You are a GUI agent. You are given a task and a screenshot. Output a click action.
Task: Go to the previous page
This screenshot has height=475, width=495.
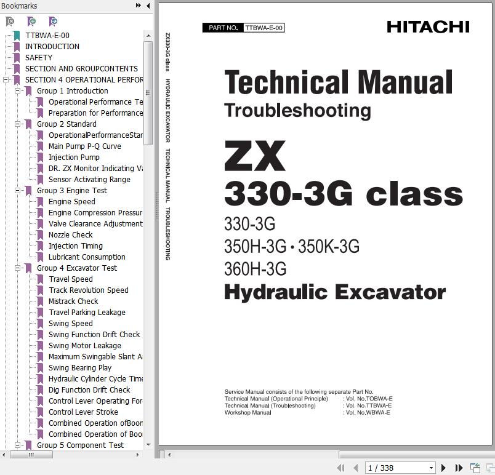pyautogui.click(x=356, y=468)
